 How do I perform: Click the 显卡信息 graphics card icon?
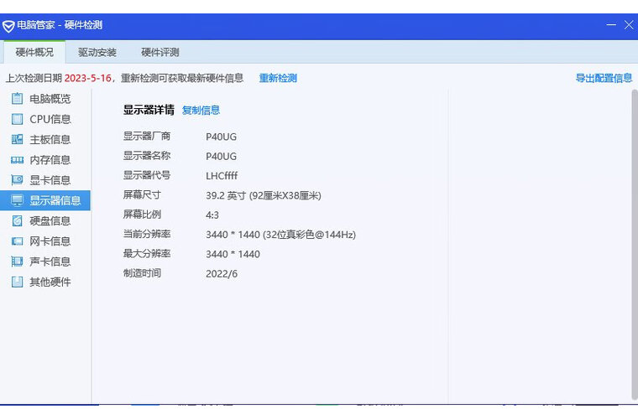click(17, 180)
